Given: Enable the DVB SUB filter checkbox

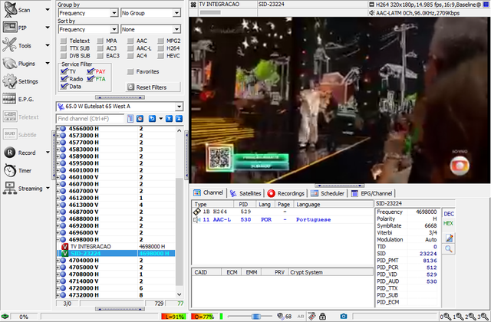Looking at the screenshot, I should pos(64,56).
